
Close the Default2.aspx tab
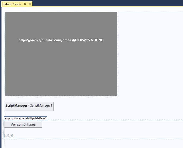[x=30, y=4]
